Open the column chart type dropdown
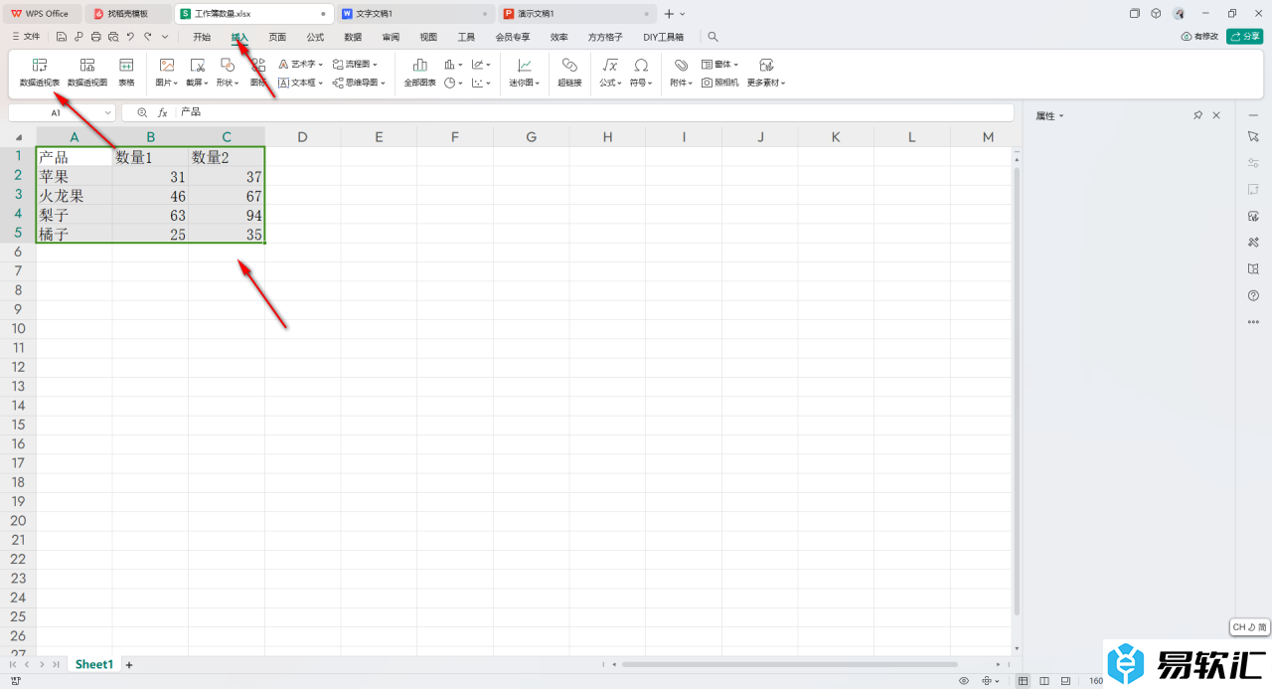This screenshot has width=1272, height=689. click(453, 64)
